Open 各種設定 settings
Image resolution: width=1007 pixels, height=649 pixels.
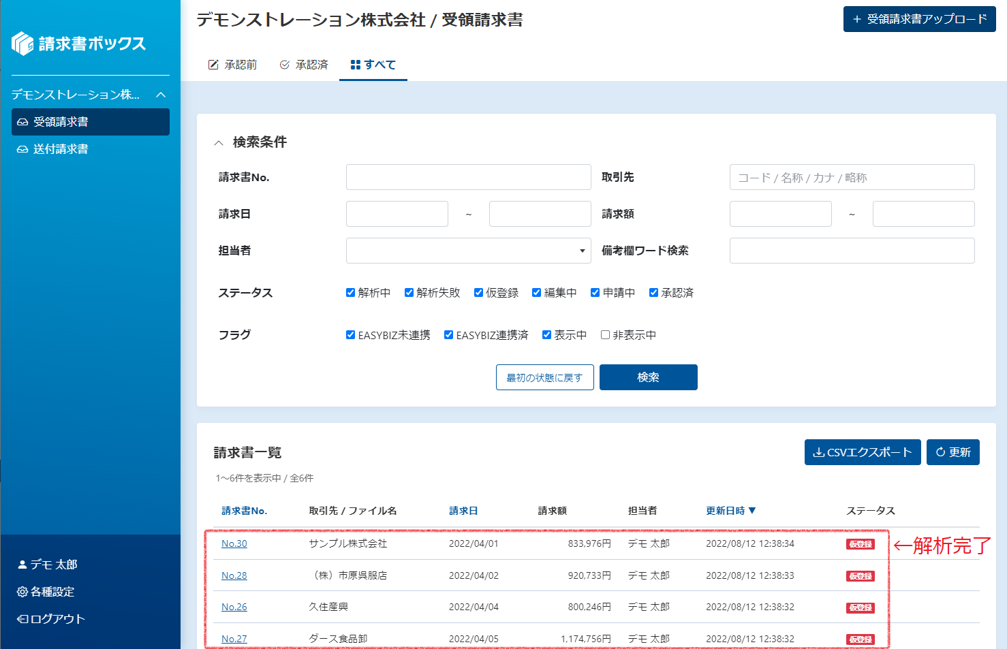pos(46,592)
